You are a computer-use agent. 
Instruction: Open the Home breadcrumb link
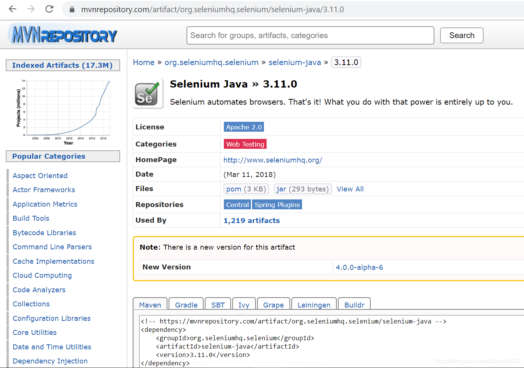[x=144, y=62]
